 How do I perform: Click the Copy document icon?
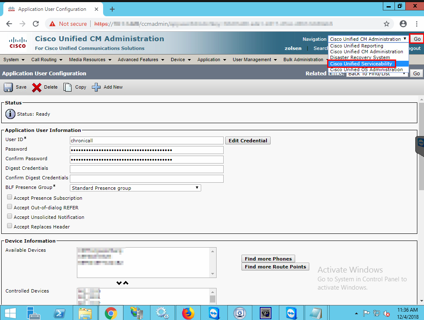pyautogui.click(x=67, y=87)
